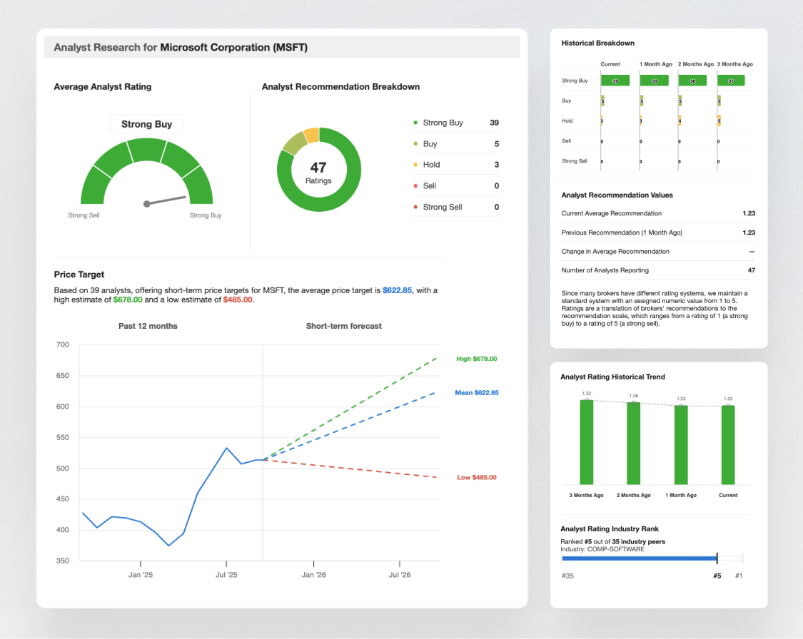Select the Short-term forecast chart heading

click(343, 326)
